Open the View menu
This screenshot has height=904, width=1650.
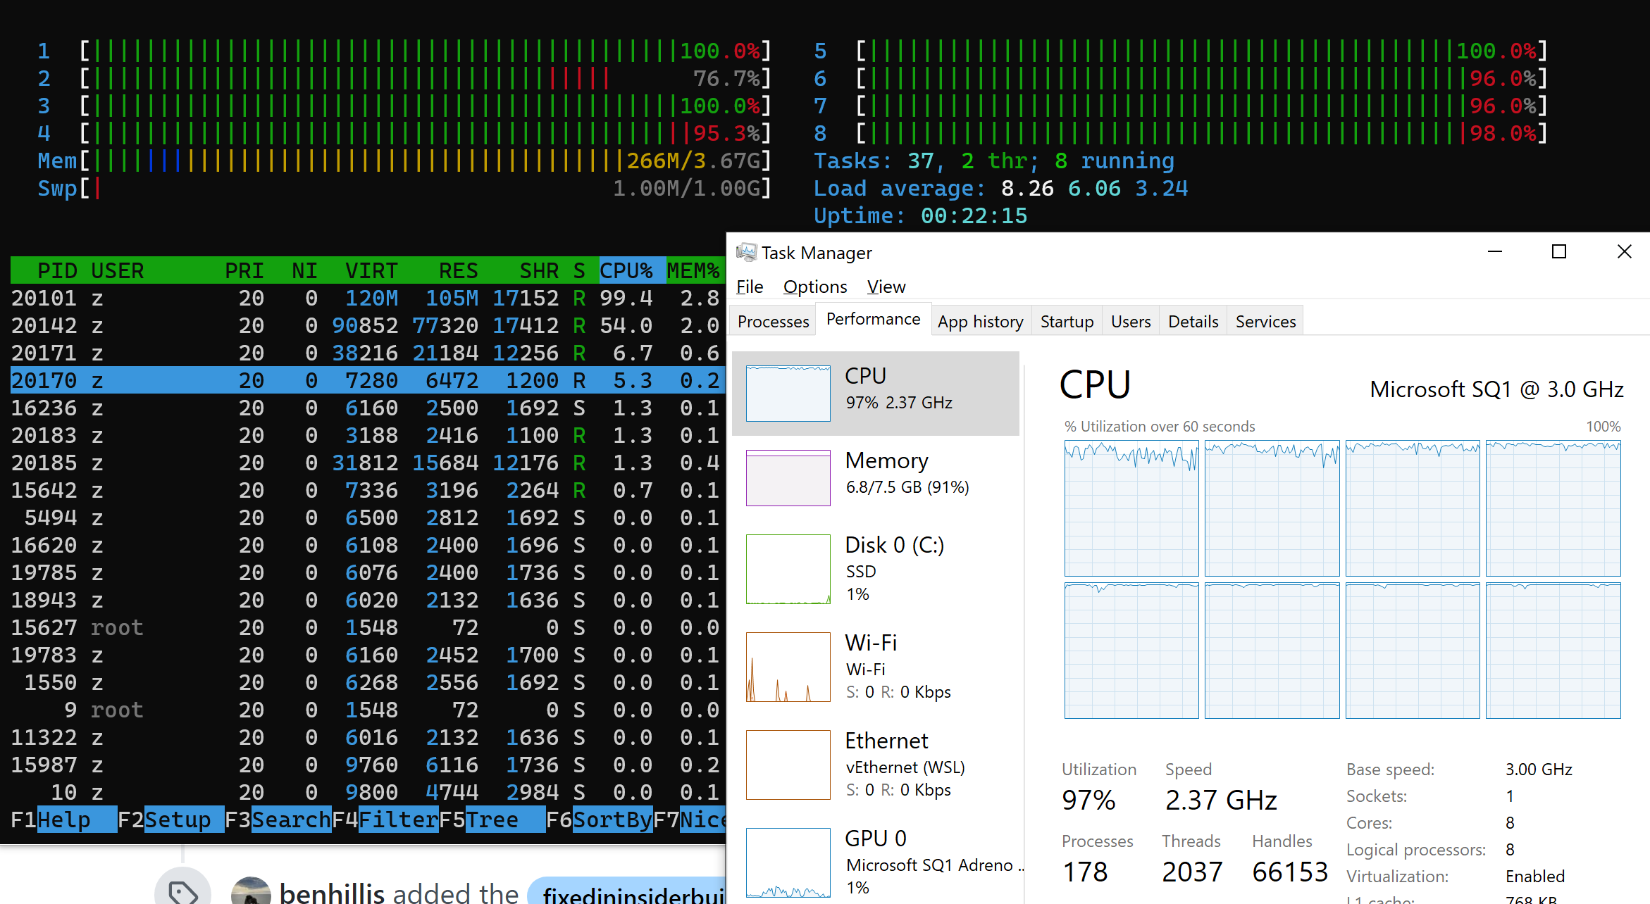click(x=886, y=287)
